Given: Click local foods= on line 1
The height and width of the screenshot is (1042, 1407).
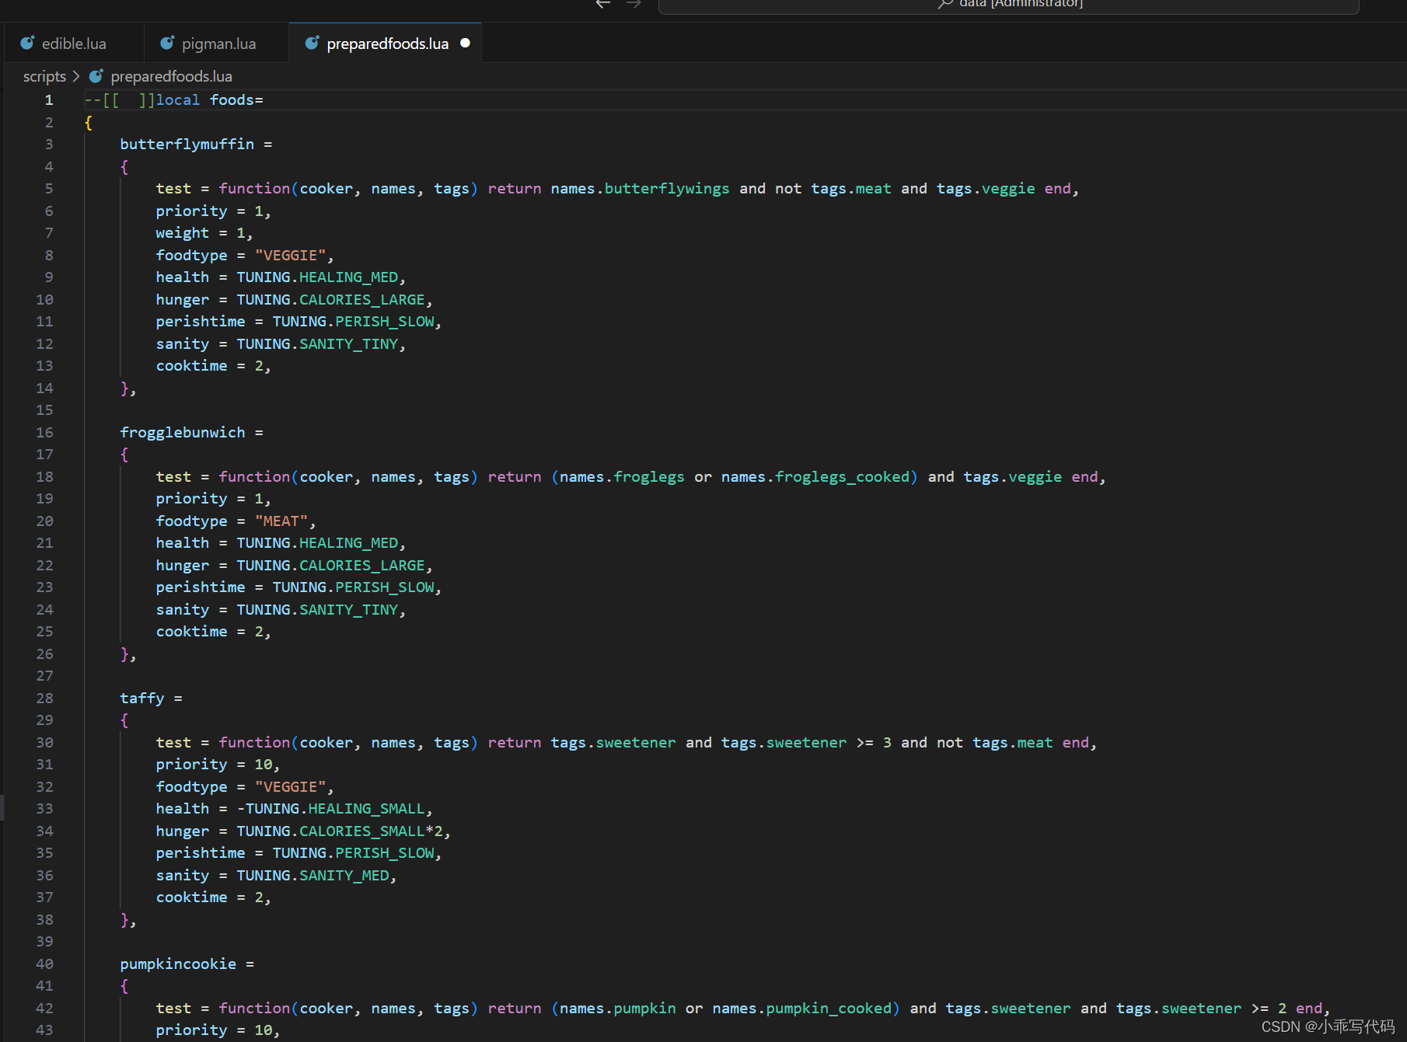Looking at the screenshot, I should [x=210, y=100].
